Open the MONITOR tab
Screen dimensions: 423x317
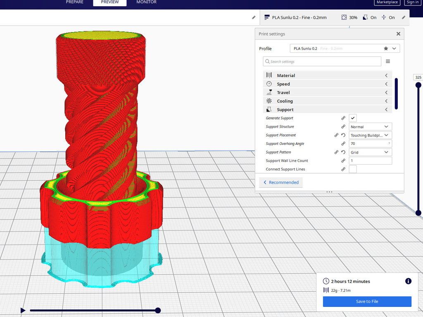coord(146,2)
